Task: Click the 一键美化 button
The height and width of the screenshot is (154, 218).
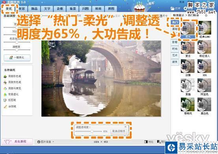Action: pos(17,58)
